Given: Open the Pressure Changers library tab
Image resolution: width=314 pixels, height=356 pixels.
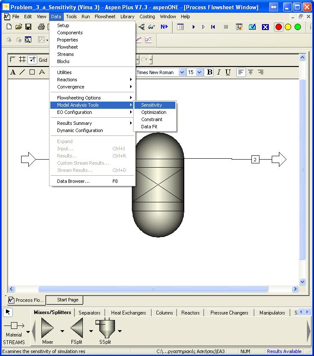Looking at the screenshot, I should tap(229, 313).
